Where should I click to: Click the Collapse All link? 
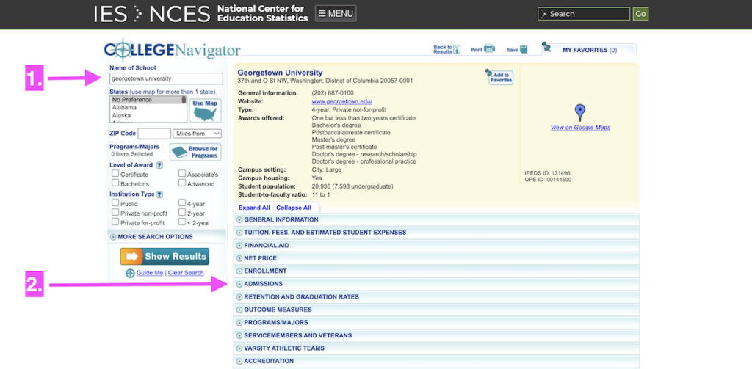point(294,208)
